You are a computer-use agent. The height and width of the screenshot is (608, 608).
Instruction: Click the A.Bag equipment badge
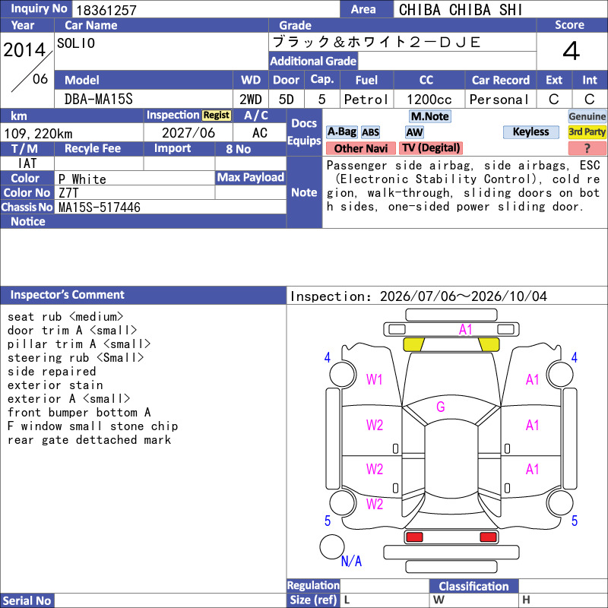[341, 132]
